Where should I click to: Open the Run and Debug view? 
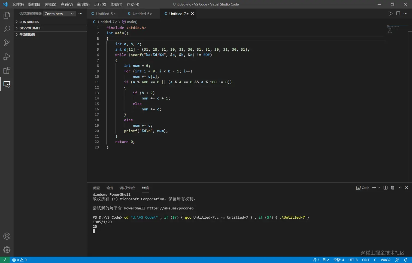[x=7, y=57]
